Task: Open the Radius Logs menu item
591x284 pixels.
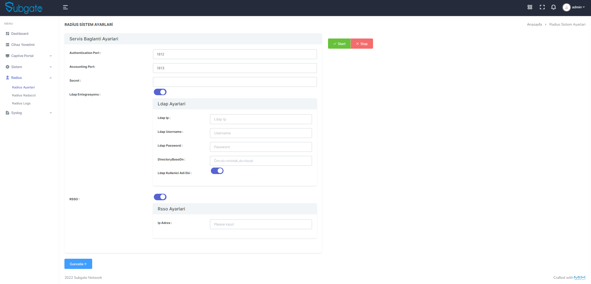Action: pos(21,103)
